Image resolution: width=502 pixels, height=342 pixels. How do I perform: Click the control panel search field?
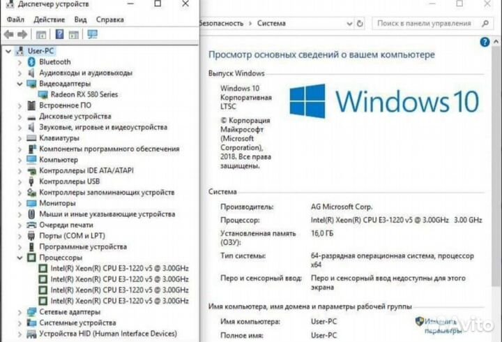[x=425, y=23]
